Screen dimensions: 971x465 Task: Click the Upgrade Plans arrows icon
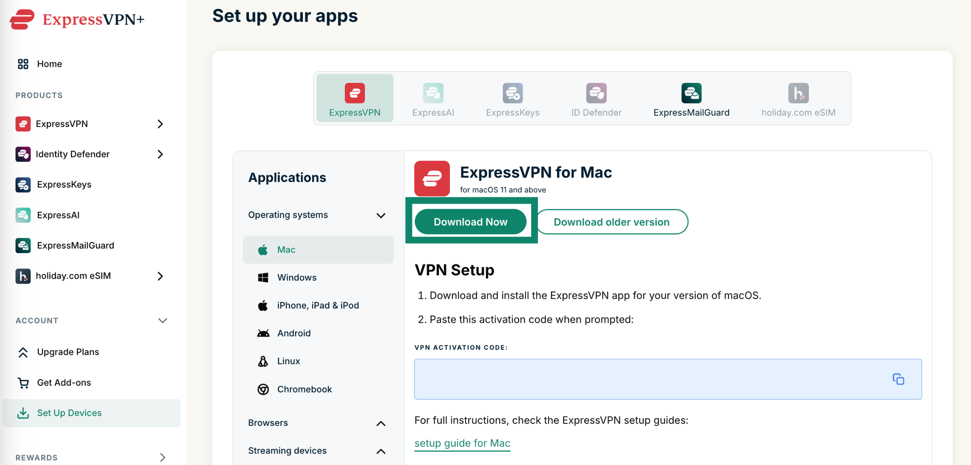[23, 352]
